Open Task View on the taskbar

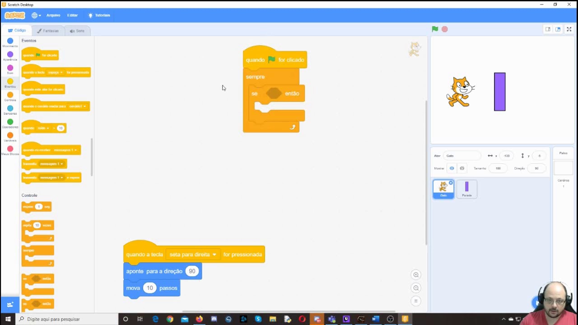click(x=140, y=319)
